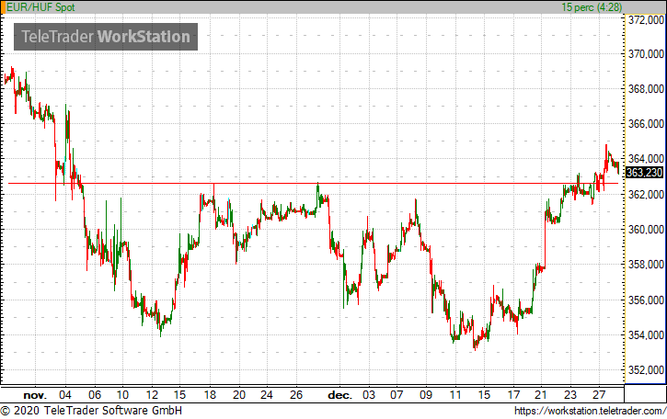Click the 352,000 price axis label
Image resolution: width=667 pixels, height=419 pixels.
pos(646,369)
